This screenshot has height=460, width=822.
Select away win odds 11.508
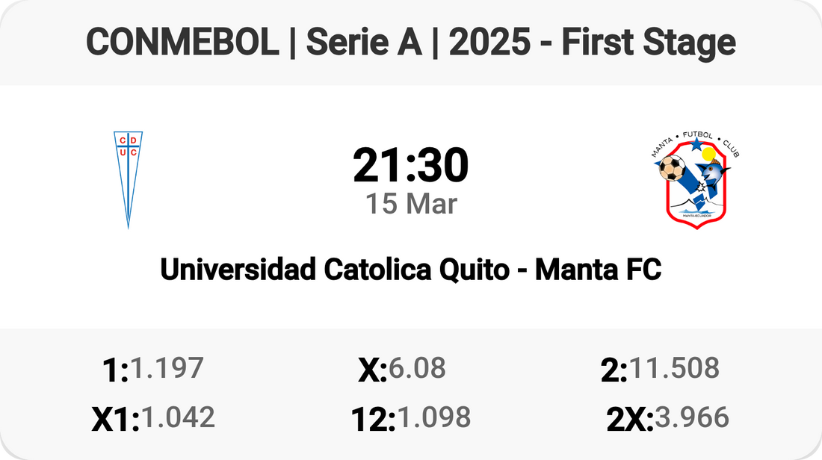pos(674,368)
